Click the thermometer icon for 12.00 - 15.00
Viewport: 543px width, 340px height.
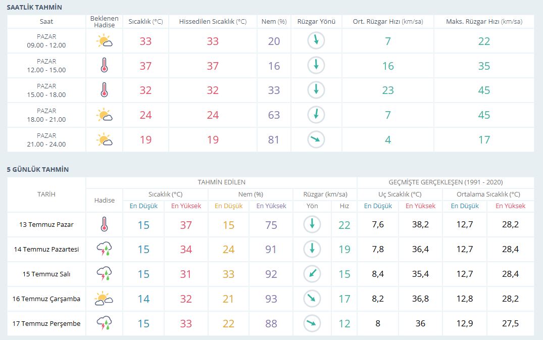tap(105, 66)
